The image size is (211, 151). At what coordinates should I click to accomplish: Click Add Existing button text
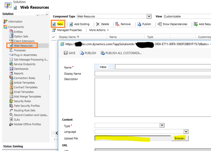[82, 24]
